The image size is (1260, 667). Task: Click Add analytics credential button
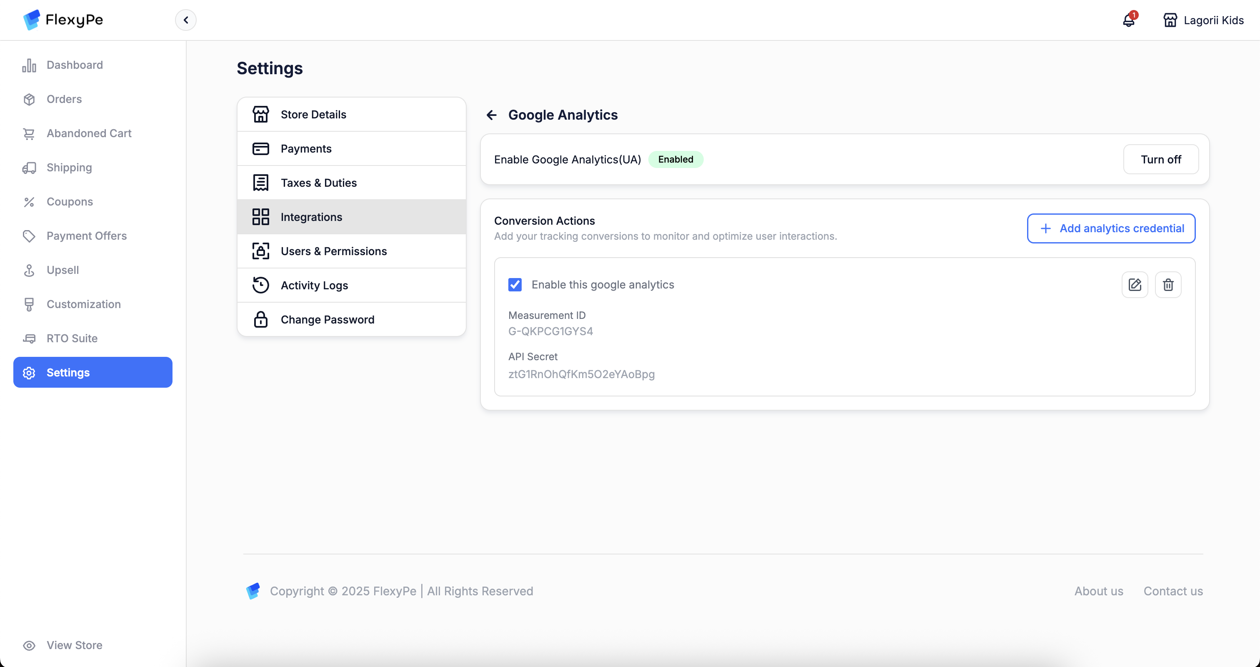point(1111,228)
